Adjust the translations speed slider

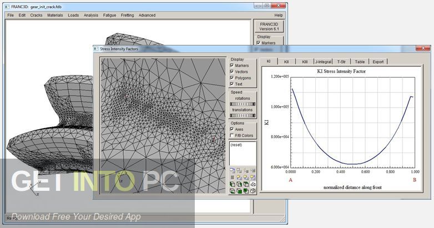[x=243, y=115]
